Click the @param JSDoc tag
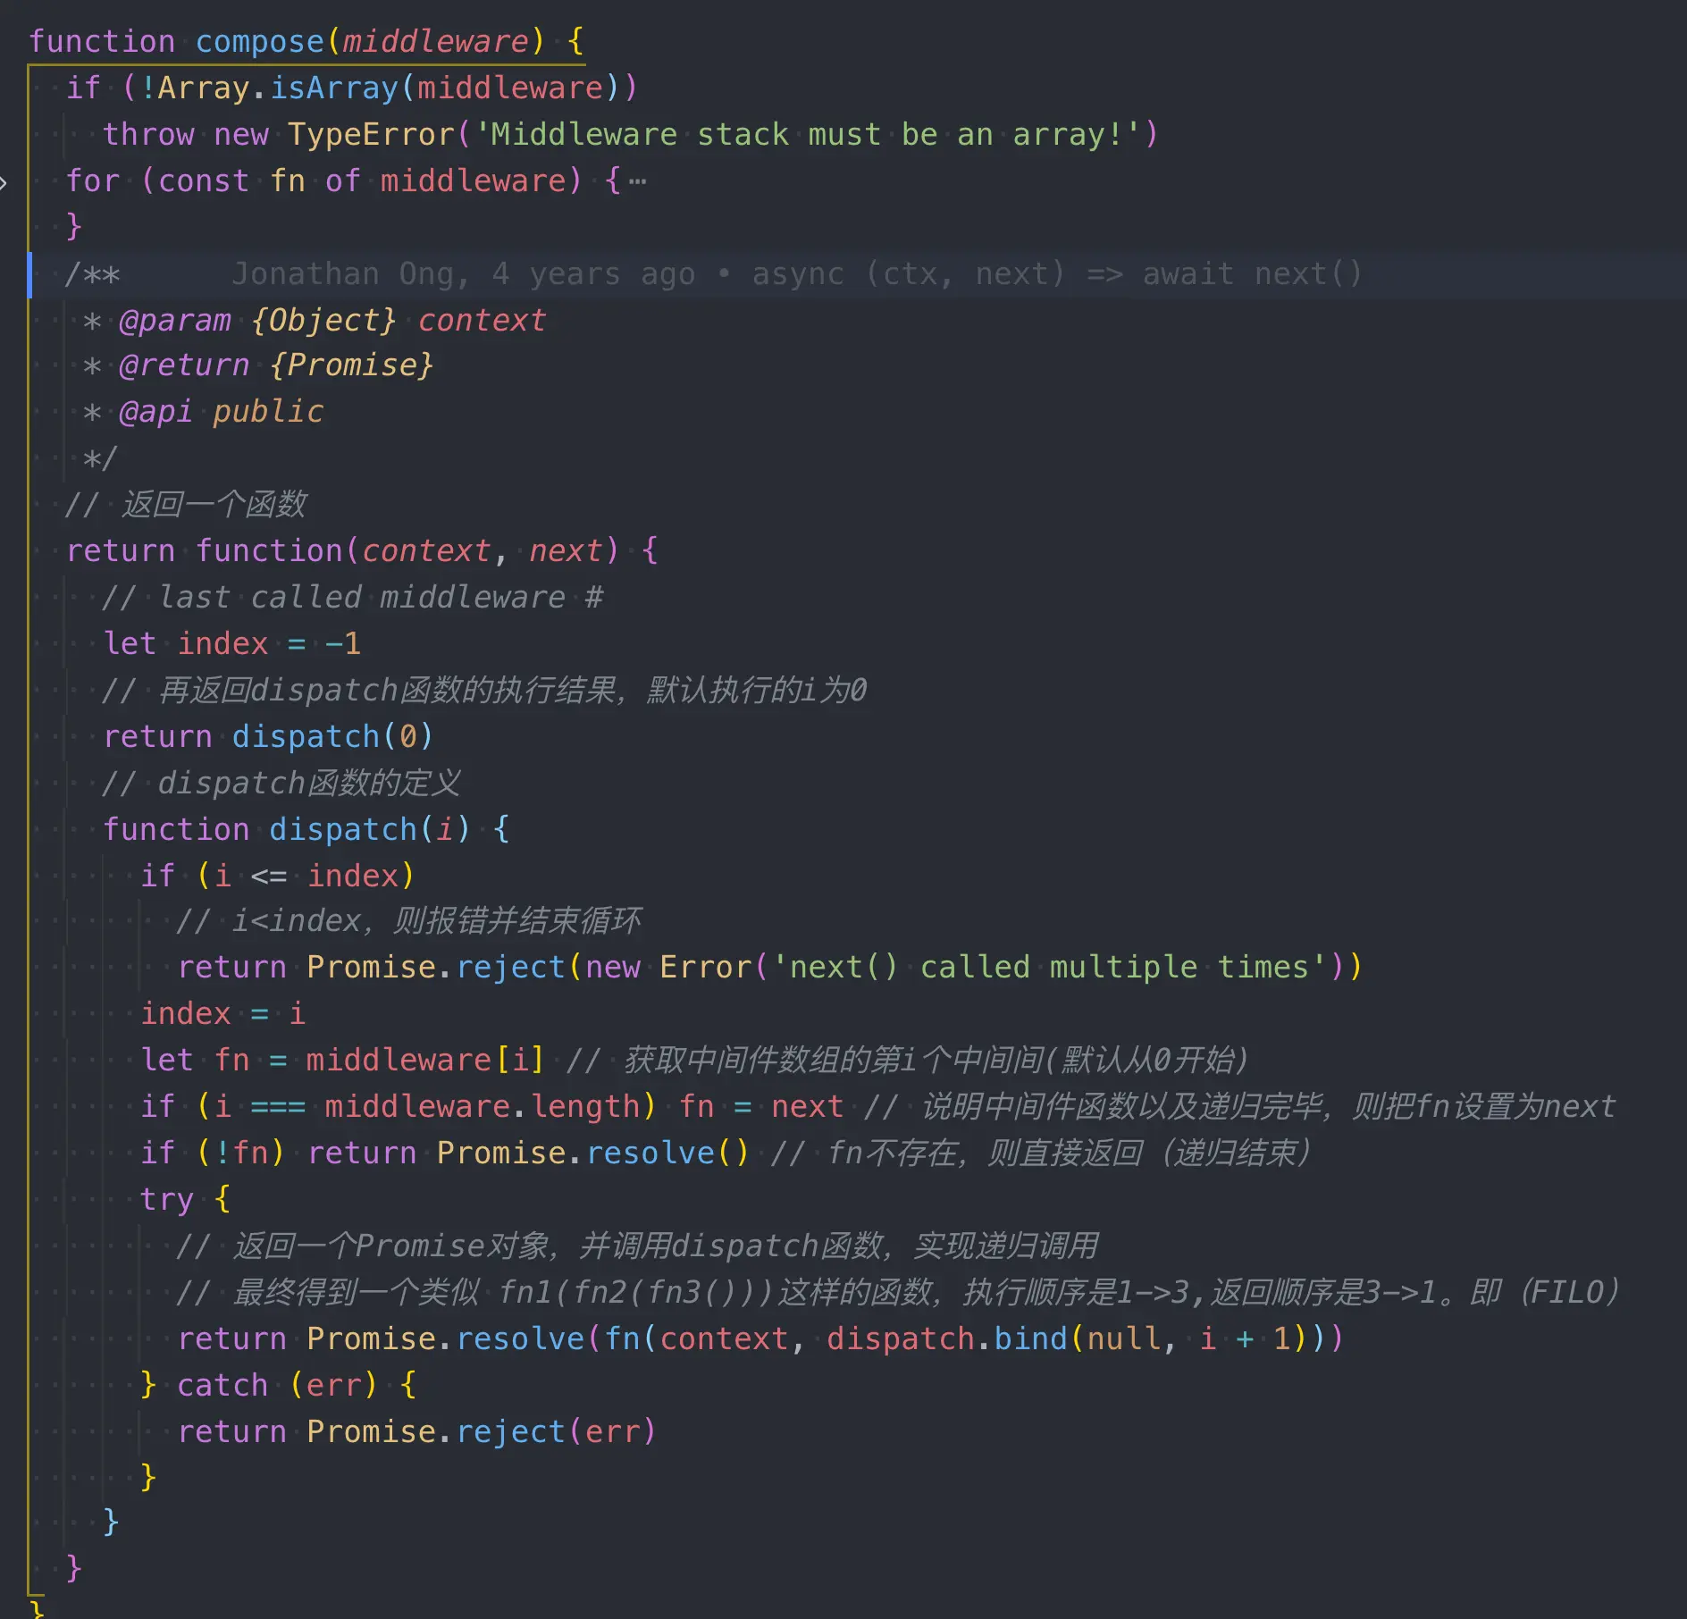The width and height of the screenshot is (1687, 1619). [175, 321]
